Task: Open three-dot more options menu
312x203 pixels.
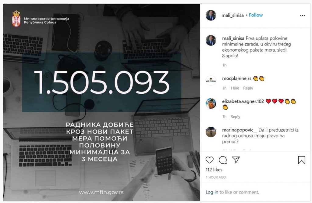Action: [x=303, y=16]
